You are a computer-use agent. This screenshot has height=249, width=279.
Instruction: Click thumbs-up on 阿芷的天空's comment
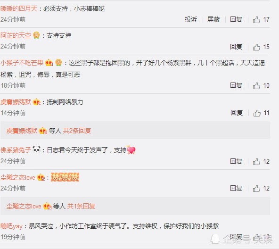pyautogui.click(x=256, y=47)
